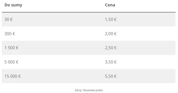Select the 5,50 € price cell

click(x=111, y=76)
